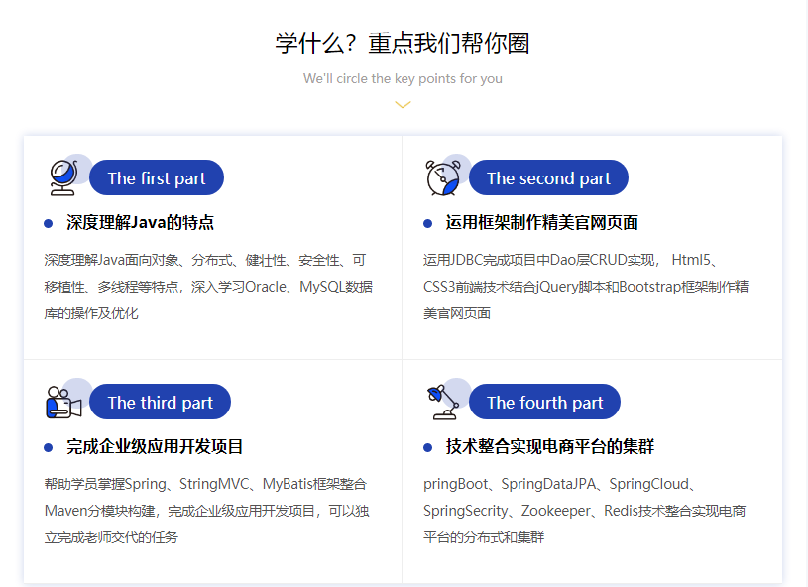Click the globe icon in first part
The height and width of the screenshot is (587, 808).
pos(62,177)
